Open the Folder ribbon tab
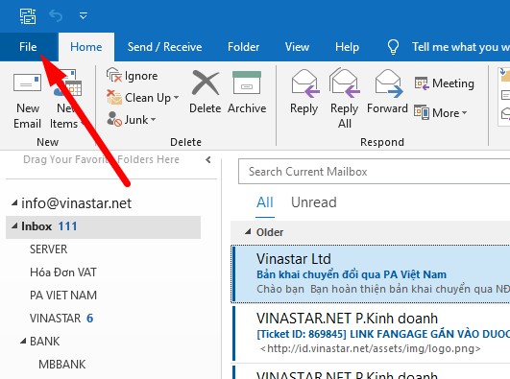Screen dimensions: 510x379 tap(243, 47)
